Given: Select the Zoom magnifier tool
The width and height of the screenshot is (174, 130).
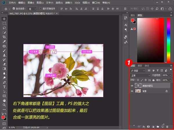Looking at the screenshot, I should click(x=4, y=105).
